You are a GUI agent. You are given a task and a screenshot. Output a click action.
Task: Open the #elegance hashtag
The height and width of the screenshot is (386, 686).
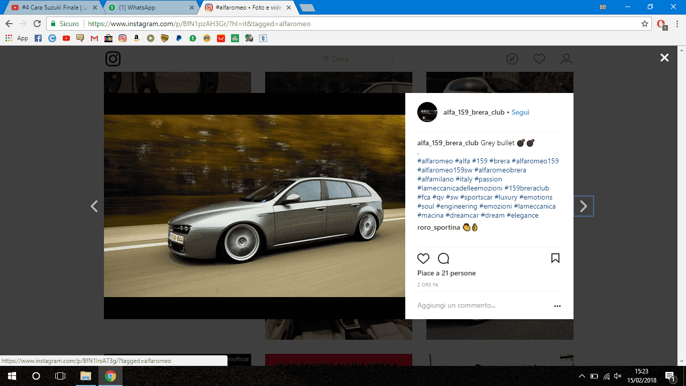click(522, 216)
